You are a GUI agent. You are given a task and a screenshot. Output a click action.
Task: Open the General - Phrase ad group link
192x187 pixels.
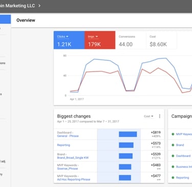pos(68,136)
